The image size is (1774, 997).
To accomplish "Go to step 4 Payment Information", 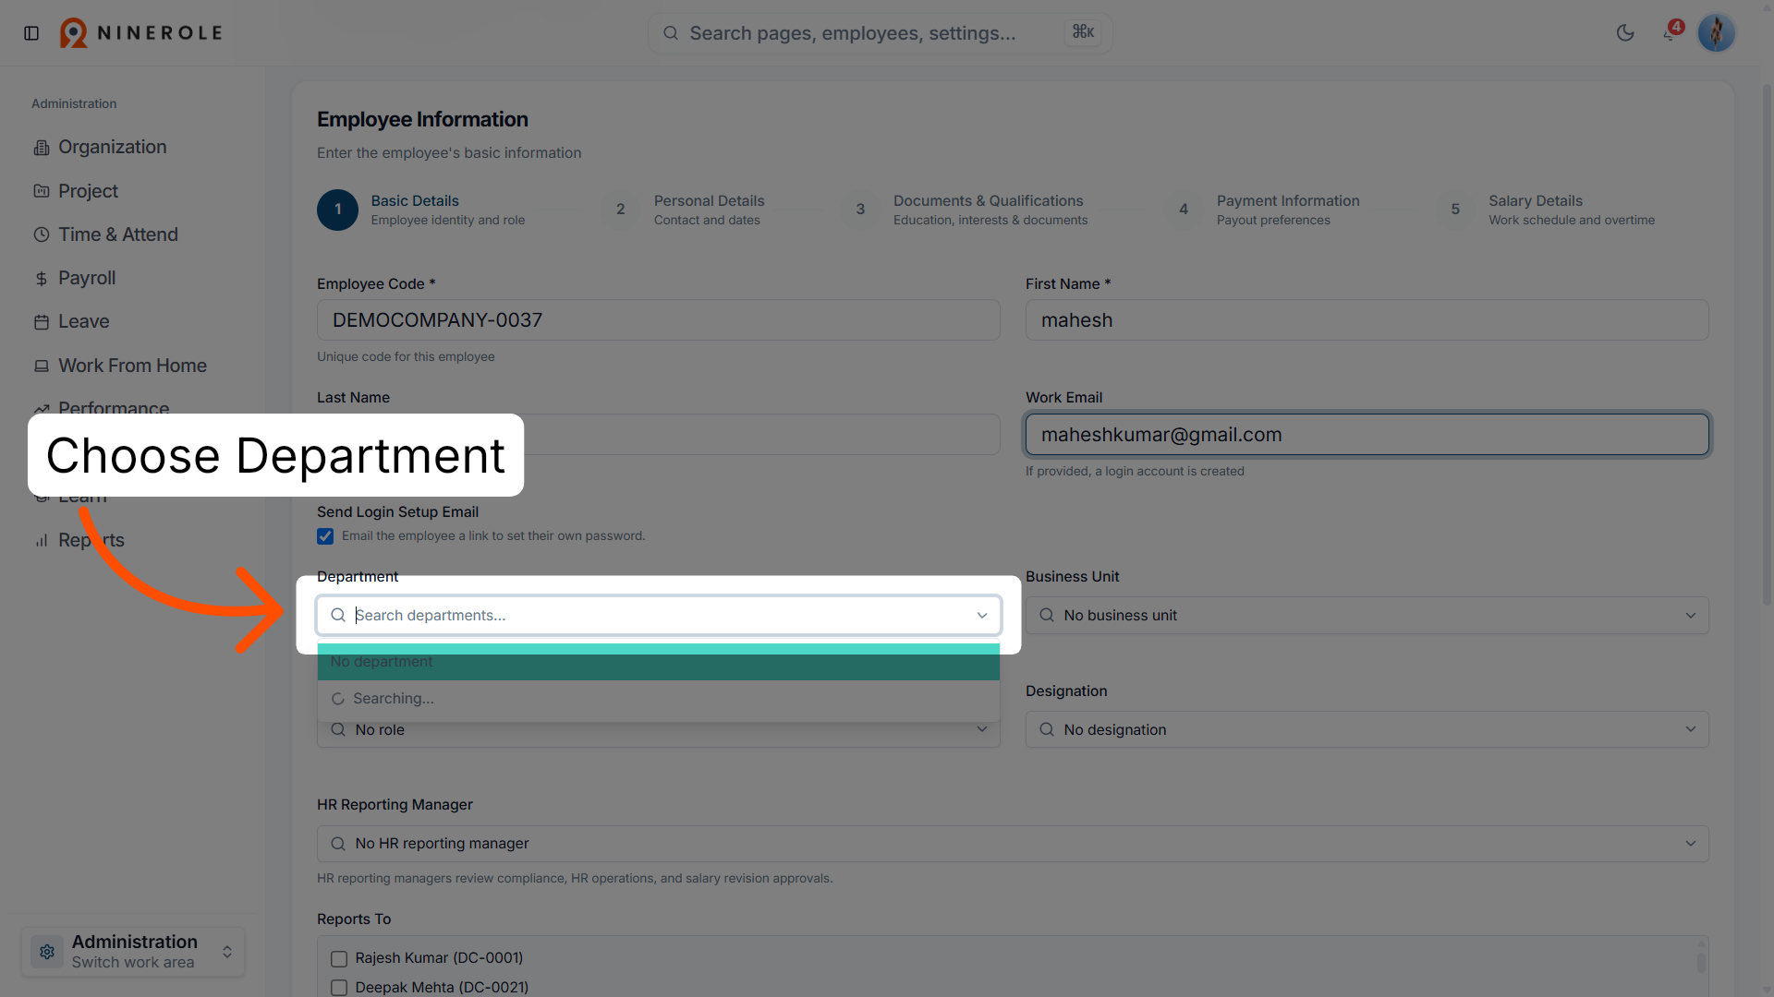I will [1262, 210].
